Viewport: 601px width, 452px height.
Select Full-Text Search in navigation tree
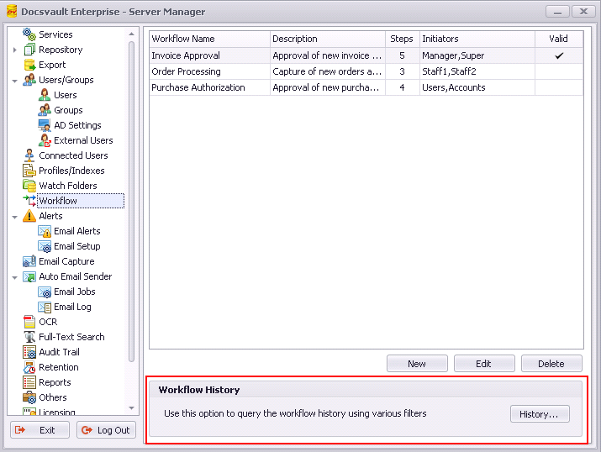point(71,337)
